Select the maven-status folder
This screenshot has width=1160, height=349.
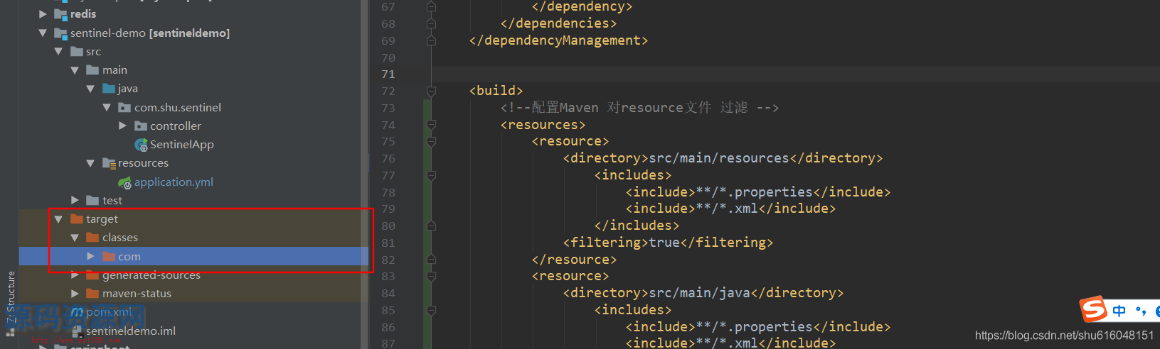(137, 294)
